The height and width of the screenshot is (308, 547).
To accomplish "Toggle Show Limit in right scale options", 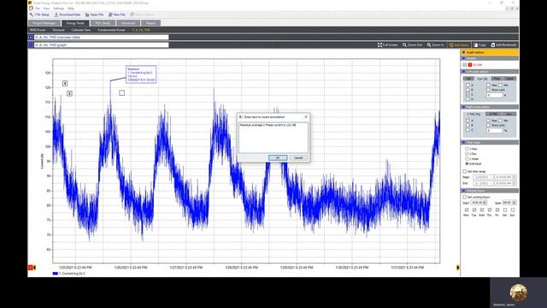I will coord(488,125).
